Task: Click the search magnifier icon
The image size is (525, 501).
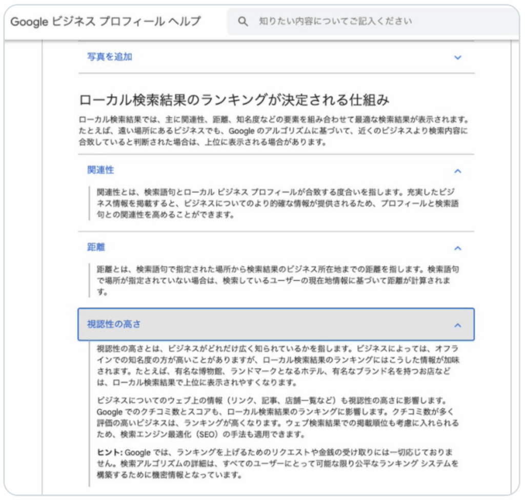Action: 243,22
